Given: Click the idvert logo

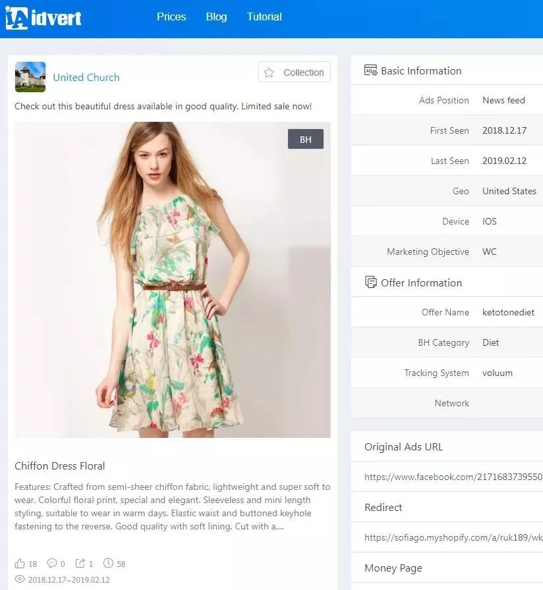Looking at the screenshot, I should (x=43, y=18).
